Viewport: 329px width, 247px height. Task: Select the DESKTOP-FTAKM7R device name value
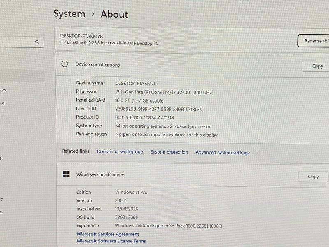coord(136,84)
